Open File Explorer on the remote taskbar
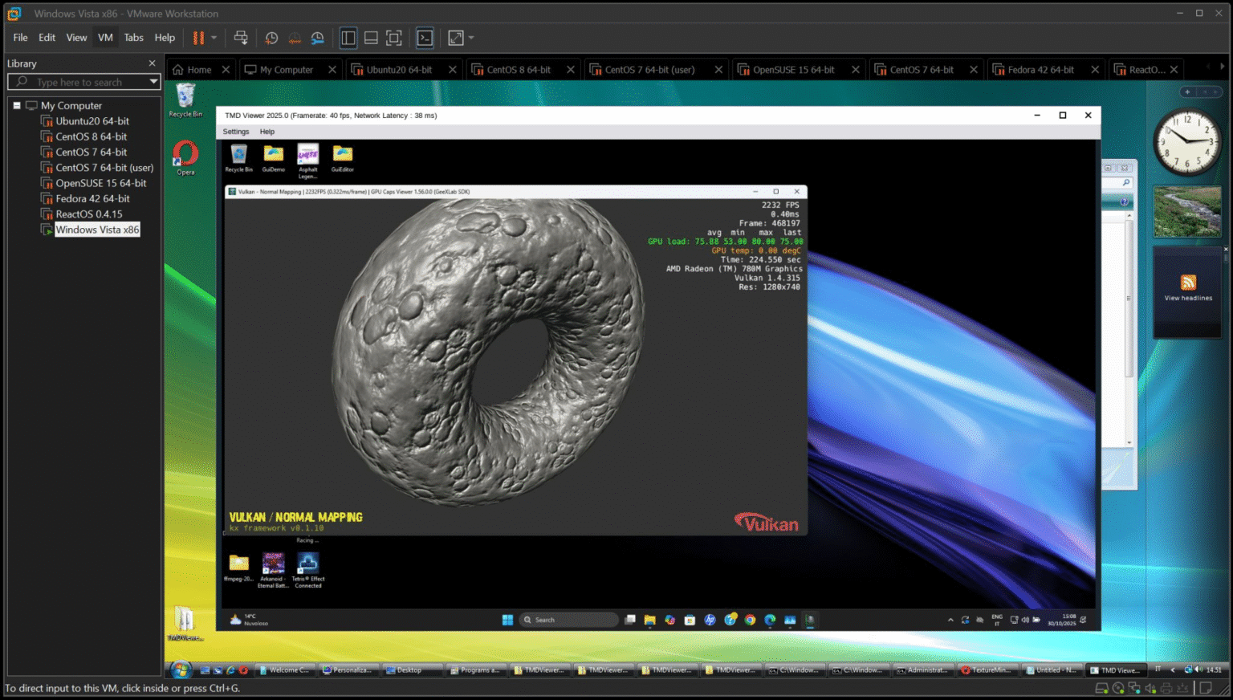This screenshot has height=700, width=1233. [x=650, y=620]
